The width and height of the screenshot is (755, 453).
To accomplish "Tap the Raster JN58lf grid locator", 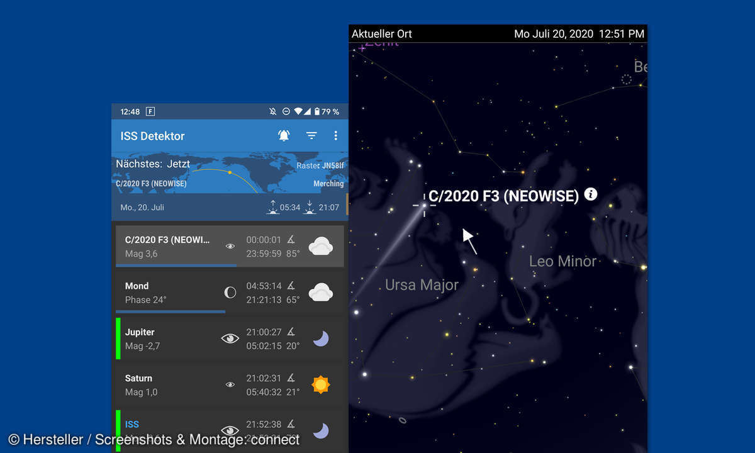I will tap(320, 166).
